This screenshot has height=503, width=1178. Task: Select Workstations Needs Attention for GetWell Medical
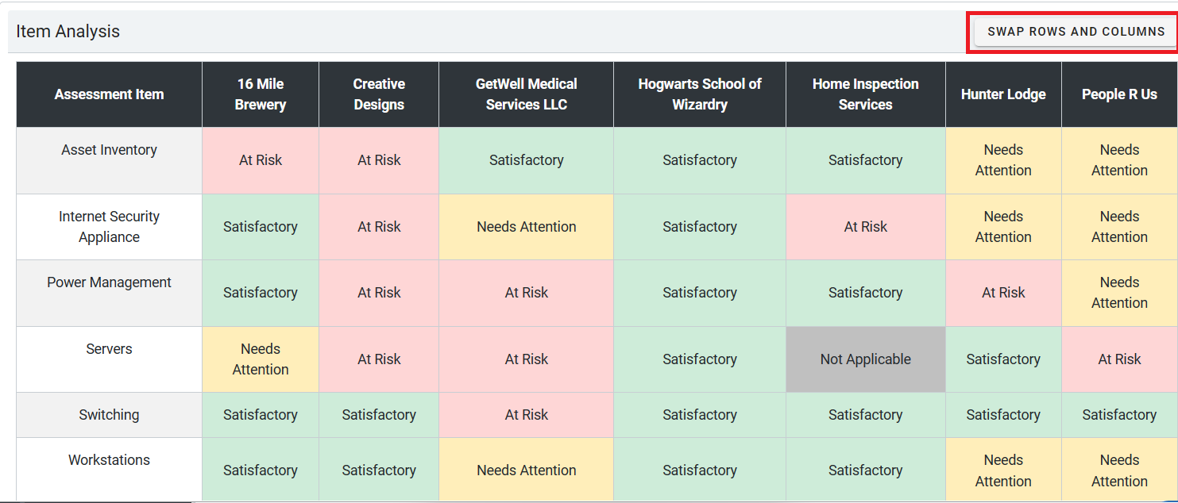pyautogui.click(x=527, y=470)
